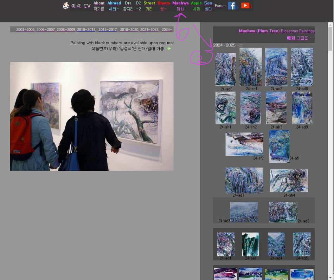Open the Bloom 꽃 section

[x=163, y=6]
